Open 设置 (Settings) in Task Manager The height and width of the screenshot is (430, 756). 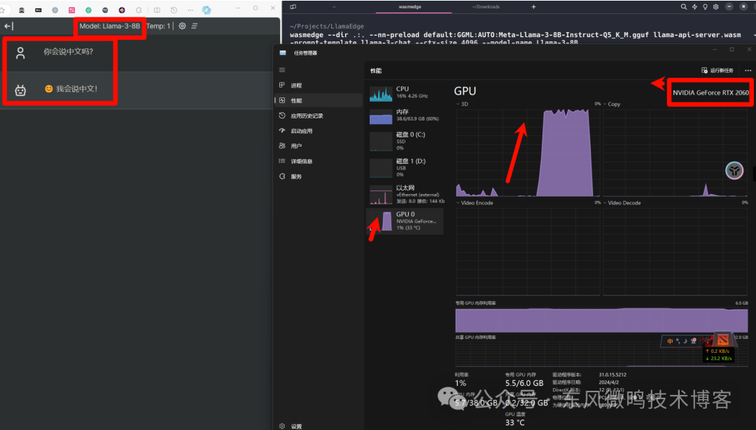click(x=318, y=426)
